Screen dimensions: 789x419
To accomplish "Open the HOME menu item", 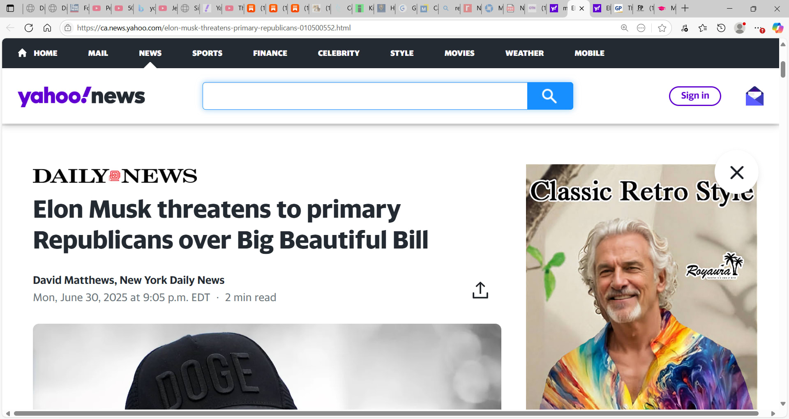I will click(38, 53).
